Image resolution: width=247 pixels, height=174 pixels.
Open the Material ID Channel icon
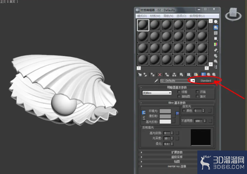188,74
